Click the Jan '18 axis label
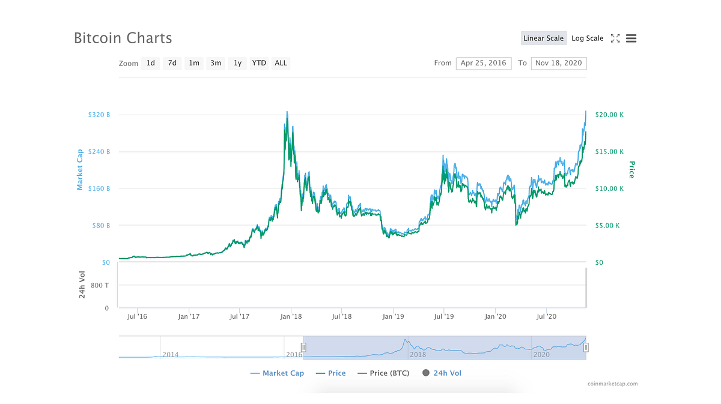 point(291,316)
